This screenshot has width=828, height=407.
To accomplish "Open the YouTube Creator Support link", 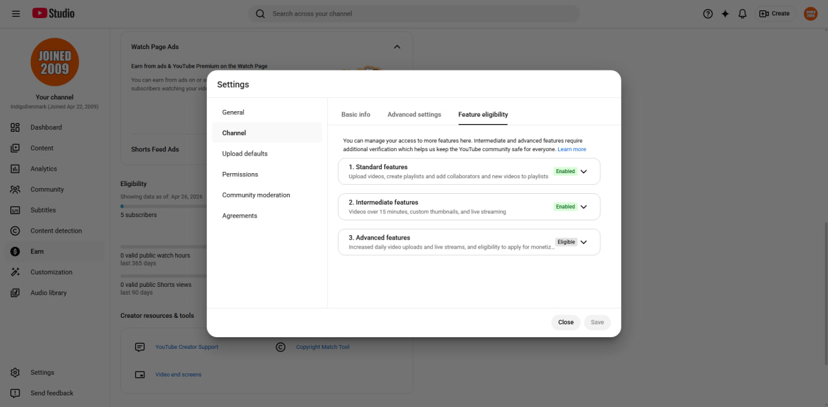I will point(187,347).
